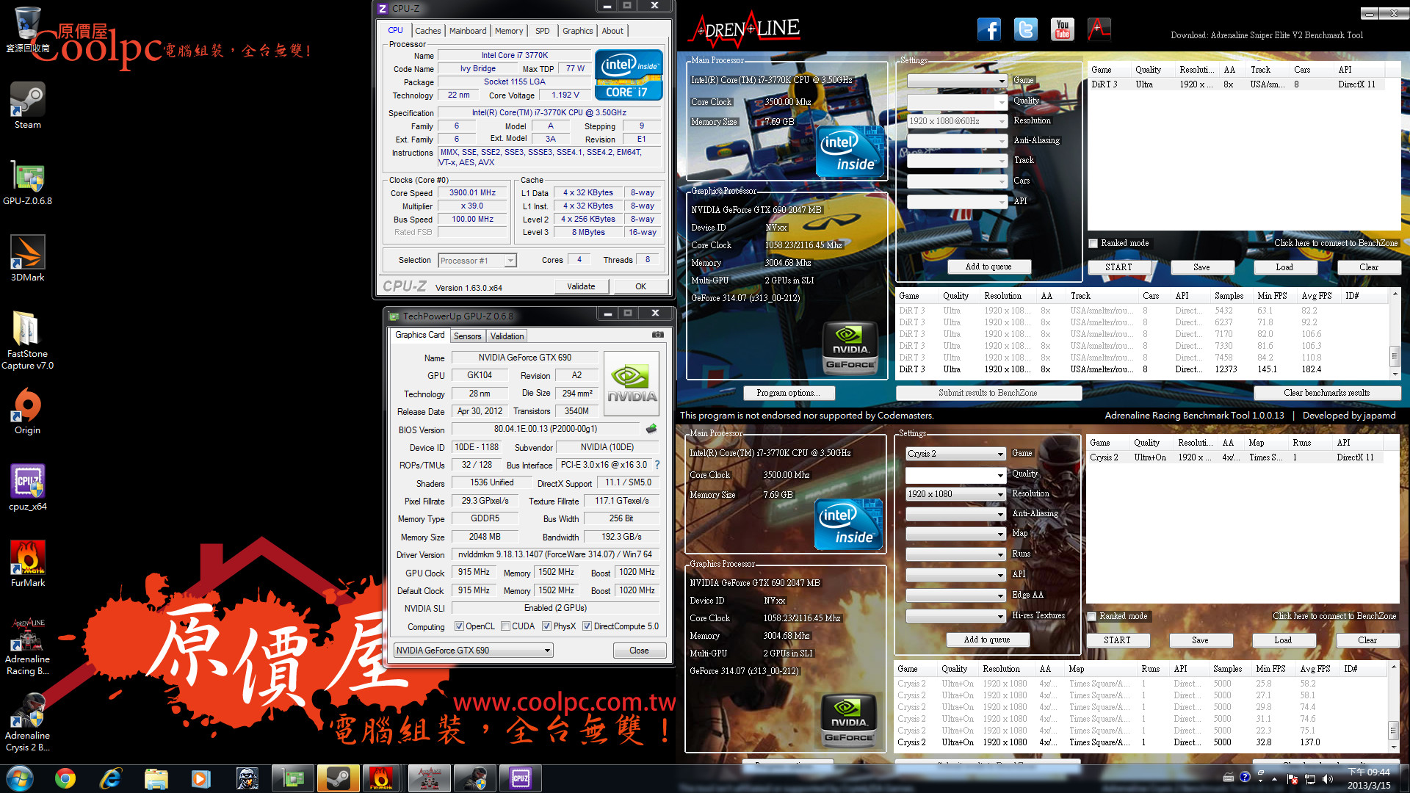Open the 1920 x 1080 Resolution dropdown in Crysis benchmark
This screenshot has height=793, width=1410.
pos(955,494)
